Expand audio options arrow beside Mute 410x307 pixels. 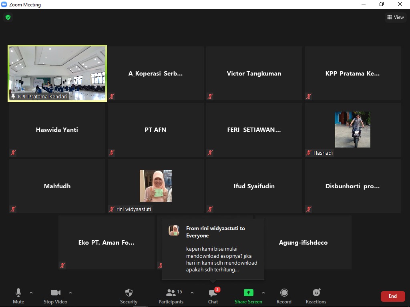tap(31, 293)
